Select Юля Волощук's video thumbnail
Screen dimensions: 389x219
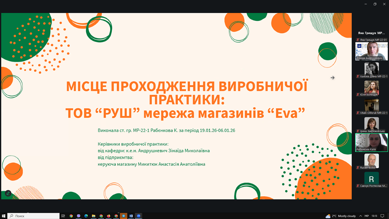point(371,87)
